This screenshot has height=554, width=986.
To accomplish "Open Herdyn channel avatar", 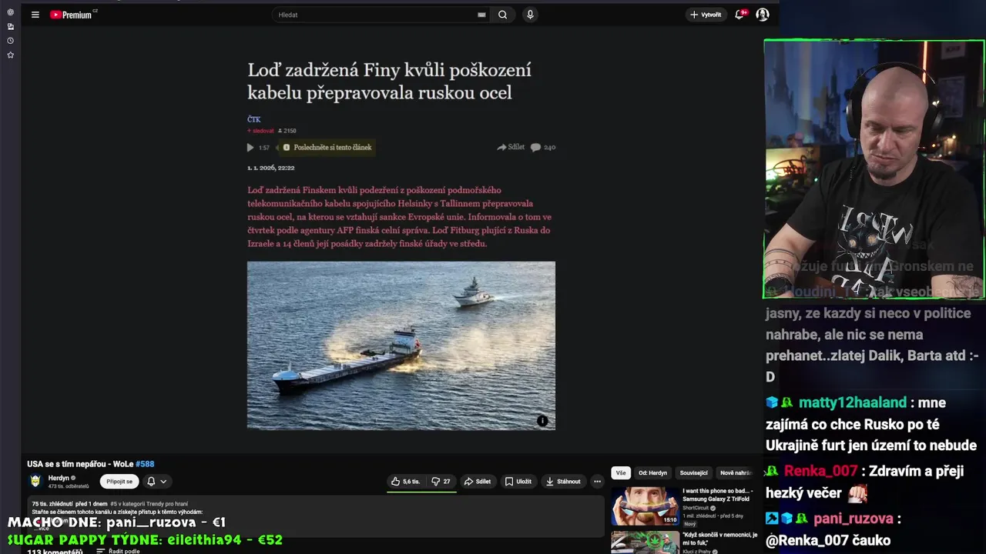I will click(35, 481).
